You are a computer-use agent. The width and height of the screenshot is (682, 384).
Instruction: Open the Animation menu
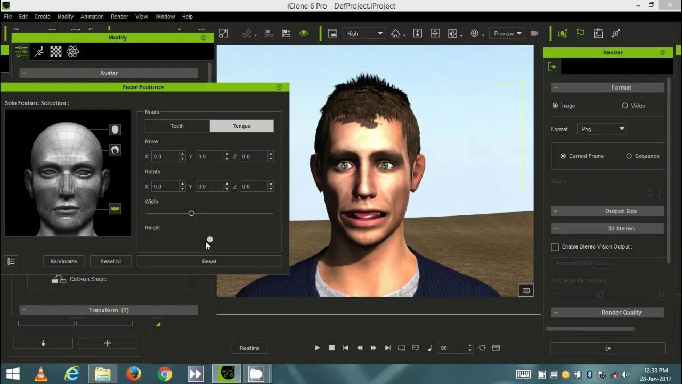click(92, 17)
